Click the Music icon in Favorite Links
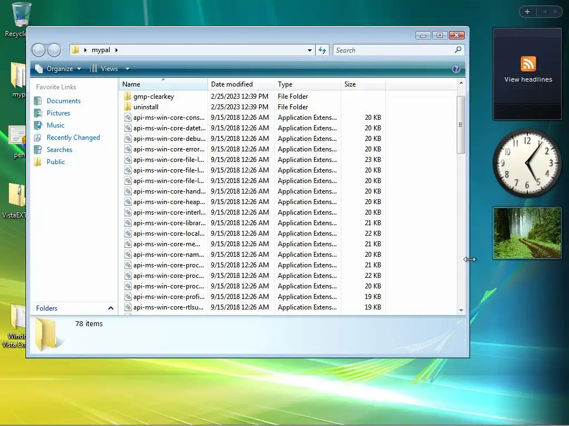Viewport: 569px width, 426px height. [x=38, y=125]
